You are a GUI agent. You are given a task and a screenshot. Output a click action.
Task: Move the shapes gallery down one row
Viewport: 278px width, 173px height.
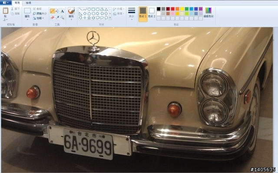click(x=110, y=13)
